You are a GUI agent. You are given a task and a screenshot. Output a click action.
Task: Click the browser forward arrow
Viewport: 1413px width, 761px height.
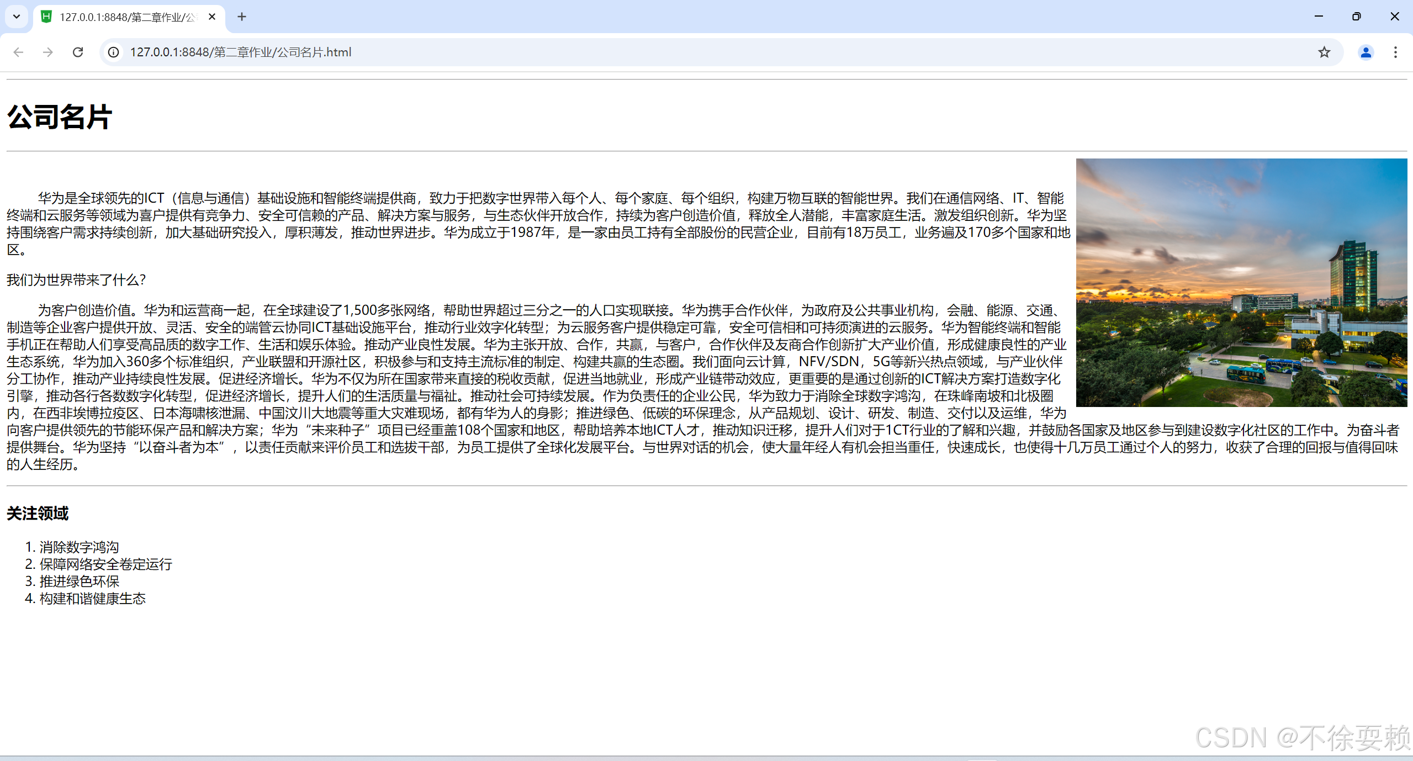(48, 52)
